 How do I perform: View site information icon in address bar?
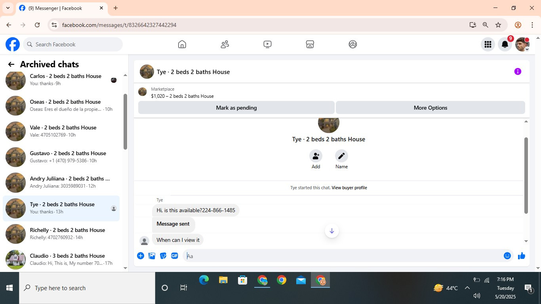point(54,25)
